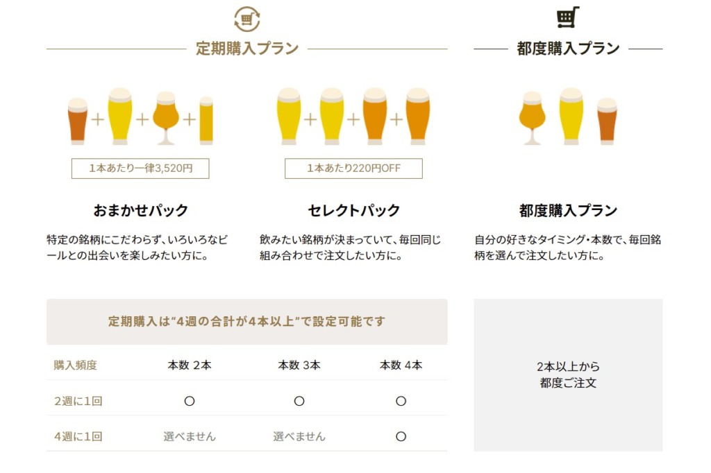Click the 定期購入プラン section heading

pos(247,49)
